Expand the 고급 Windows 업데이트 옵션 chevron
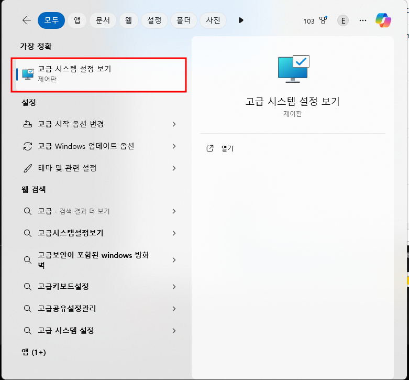The height and width of the screenshot is (380, 409). (174, 146)
